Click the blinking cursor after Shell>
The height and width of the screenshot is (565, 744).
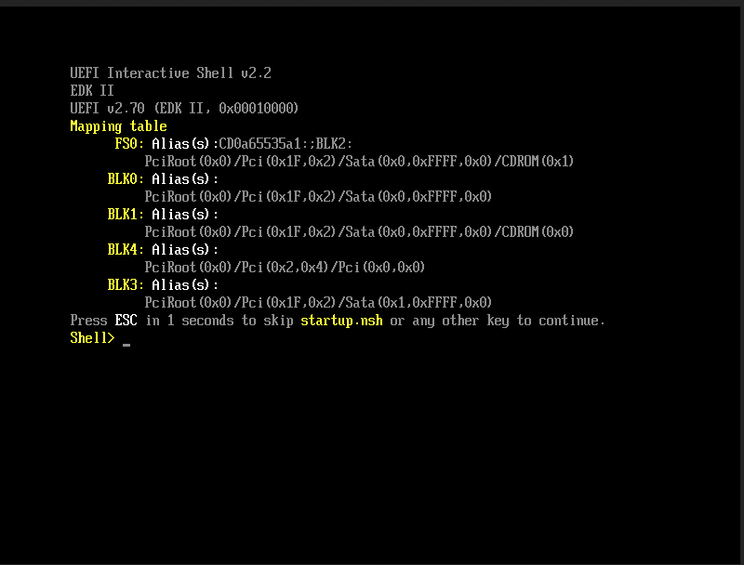pos(126,342)
